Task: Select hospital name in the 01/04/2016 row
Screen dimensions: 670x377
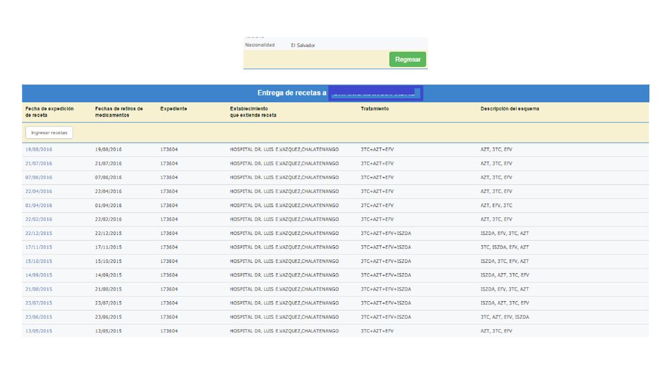Action: click(284, 206)
